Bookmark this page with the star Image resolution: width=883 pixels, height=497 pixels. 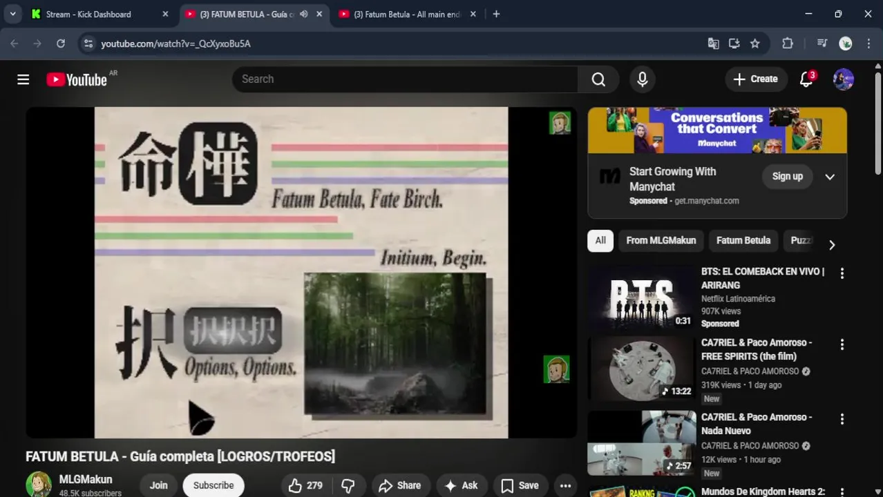(x=755, y=43)
